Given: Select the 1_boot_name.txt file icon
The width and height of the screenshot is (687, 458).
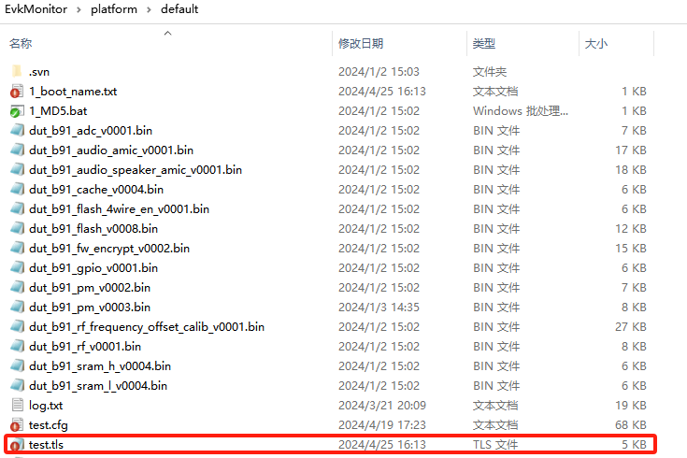Looking at the screenshot, I should pyautogui.click(x=17, y=92).
